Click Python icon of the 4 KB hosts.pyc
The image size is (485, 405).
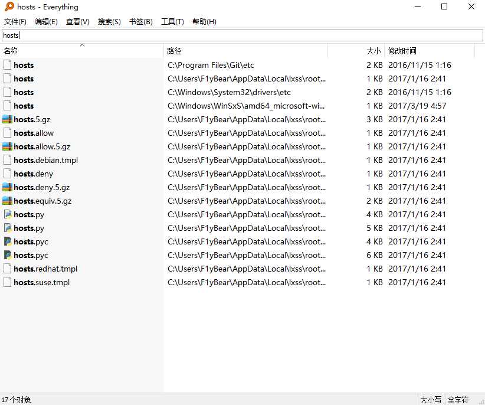click(x=8, y=241)
